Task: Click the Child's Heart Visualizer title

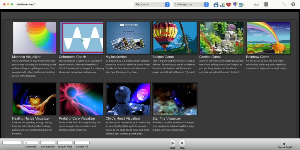Action: (123, 118)
